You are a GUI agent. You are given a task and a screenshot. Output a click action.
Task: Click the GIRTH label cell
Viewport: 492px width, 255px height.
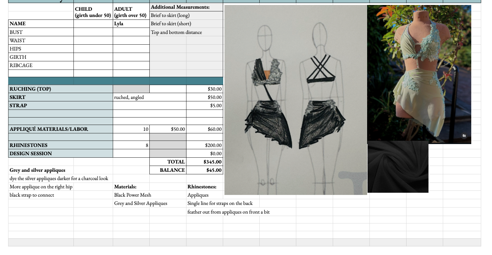click(x=41, y=57)
